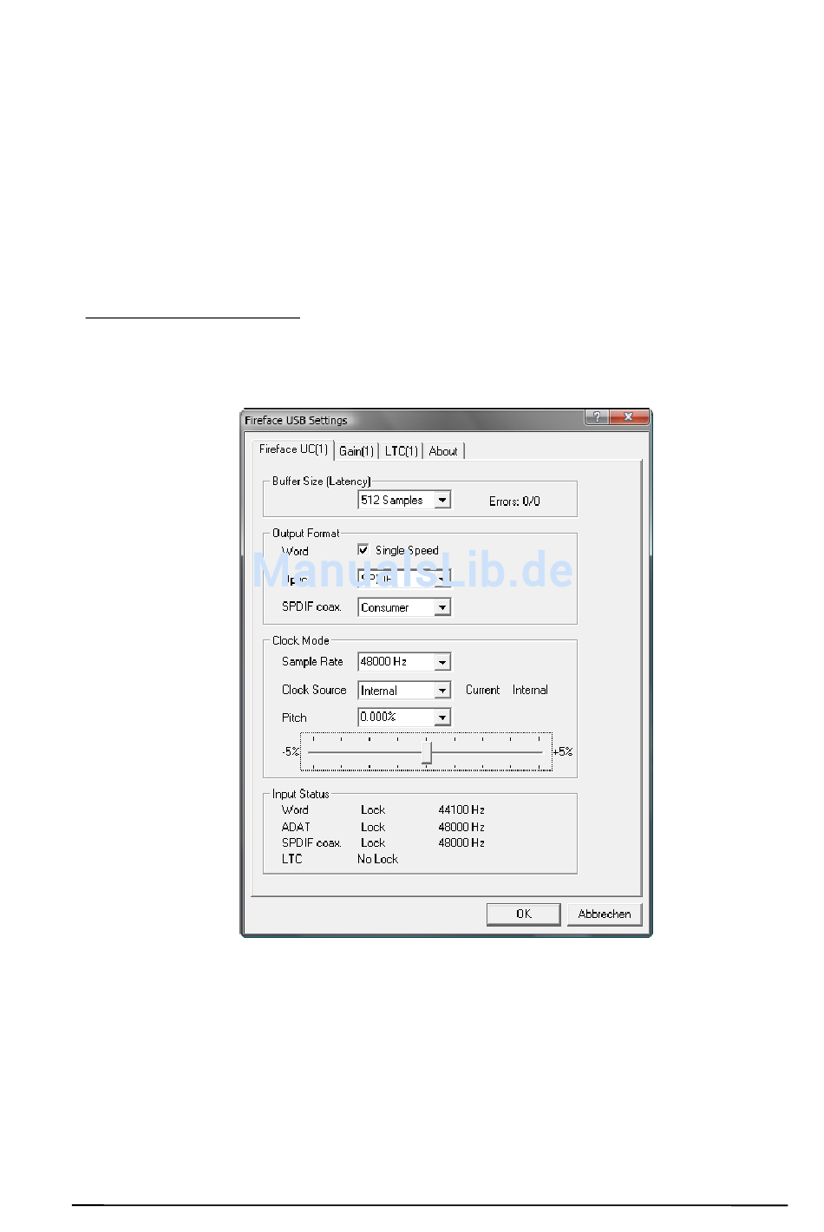
Task: Switch to the Gain(1) tab
Action: pos(356,451)
